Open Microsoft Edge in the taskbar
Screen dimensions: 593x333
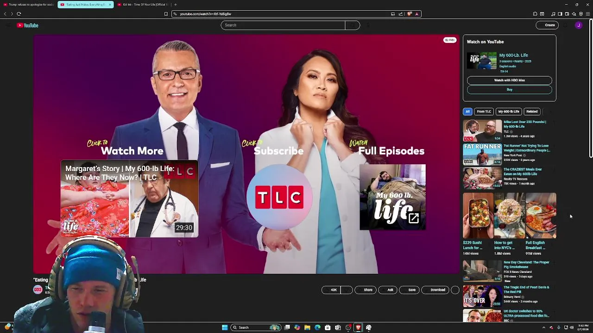click(x=317, y=327)
